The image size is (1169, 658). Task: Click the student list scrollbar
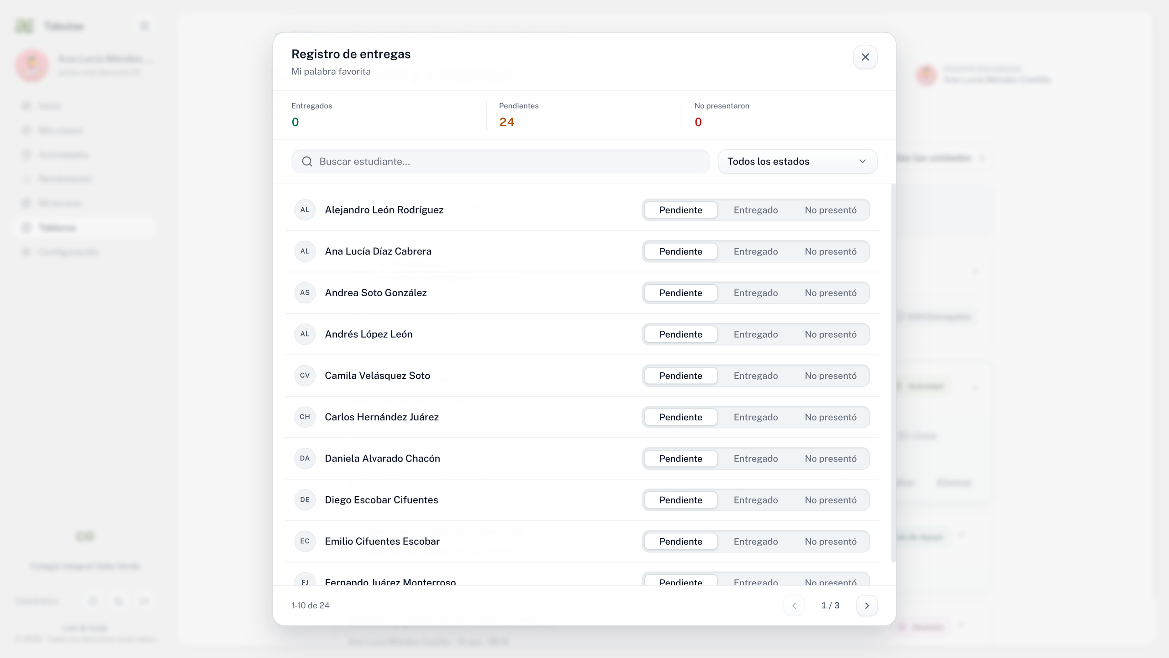pos(893,373)
